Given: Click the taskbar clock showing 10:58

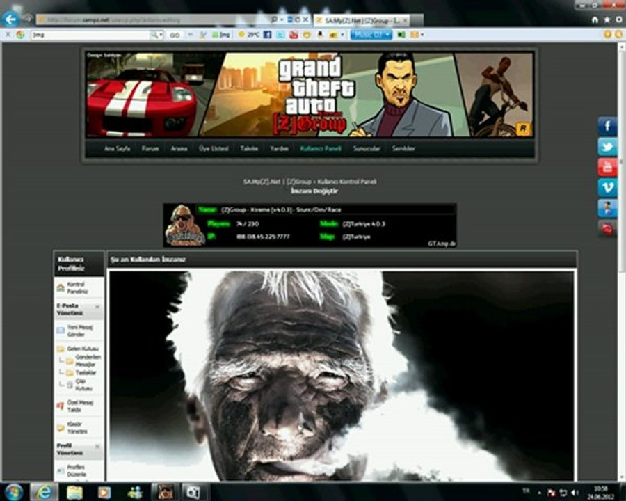Looking at the screenshot, I should 601,493.
